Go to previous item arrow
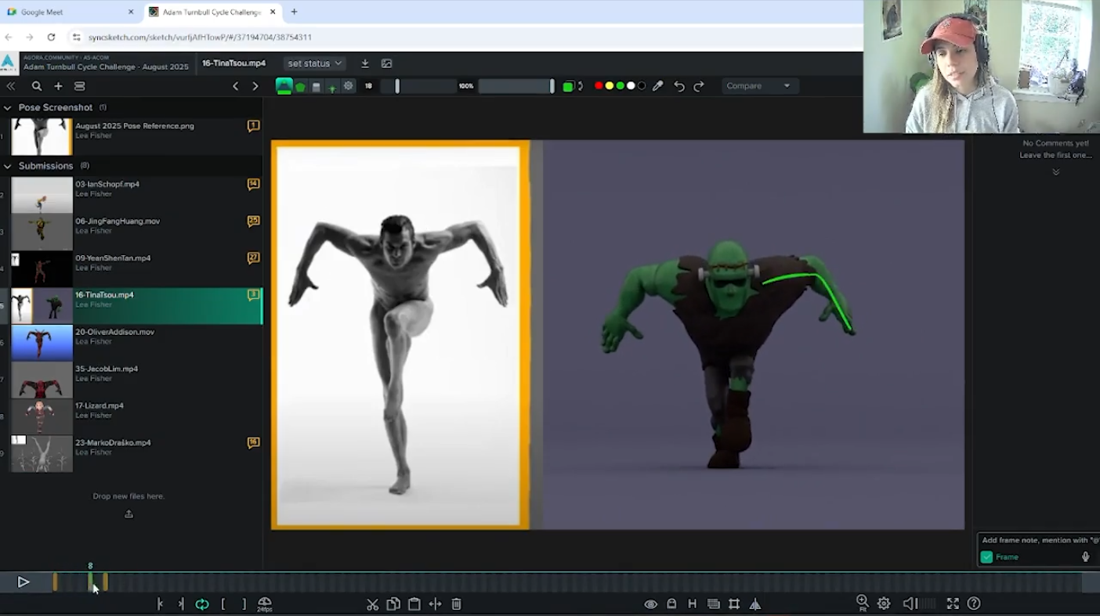1100x616 pixels. (236, 86)
